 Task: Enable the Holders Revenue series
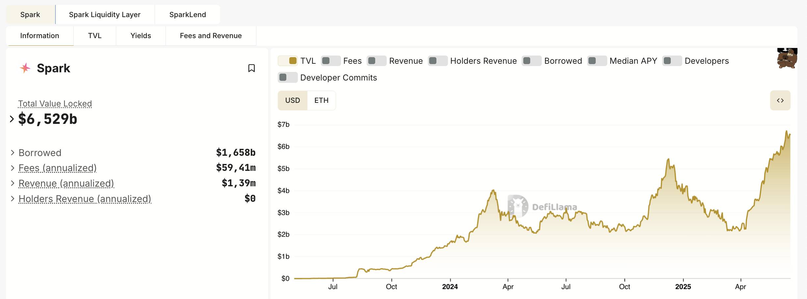coord(438,61)
